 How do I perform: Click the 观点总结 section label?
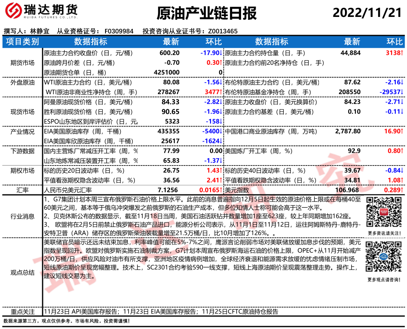(x=23, y=273)
